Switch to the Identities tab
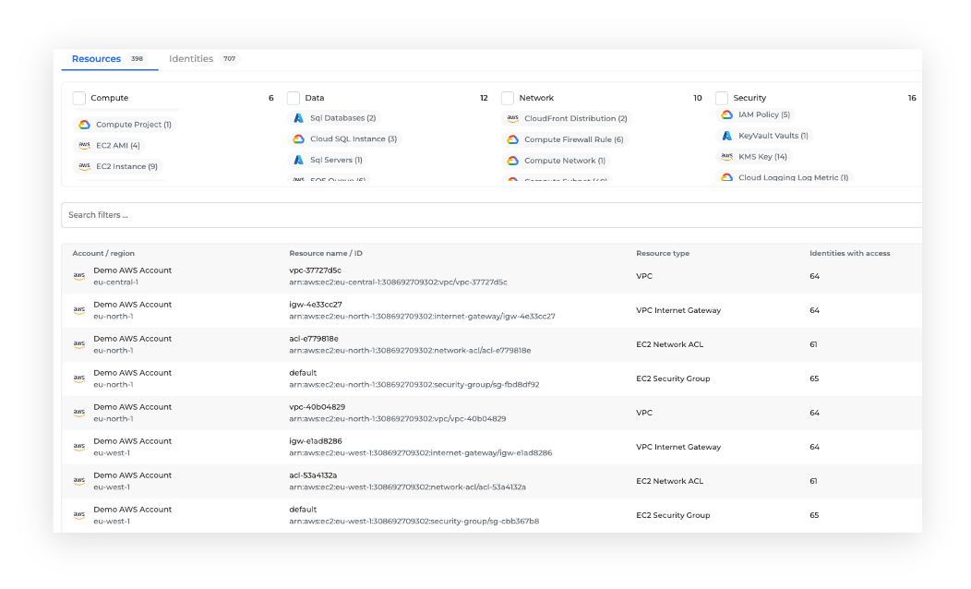 pyautogui.click(x=191, y=59)
